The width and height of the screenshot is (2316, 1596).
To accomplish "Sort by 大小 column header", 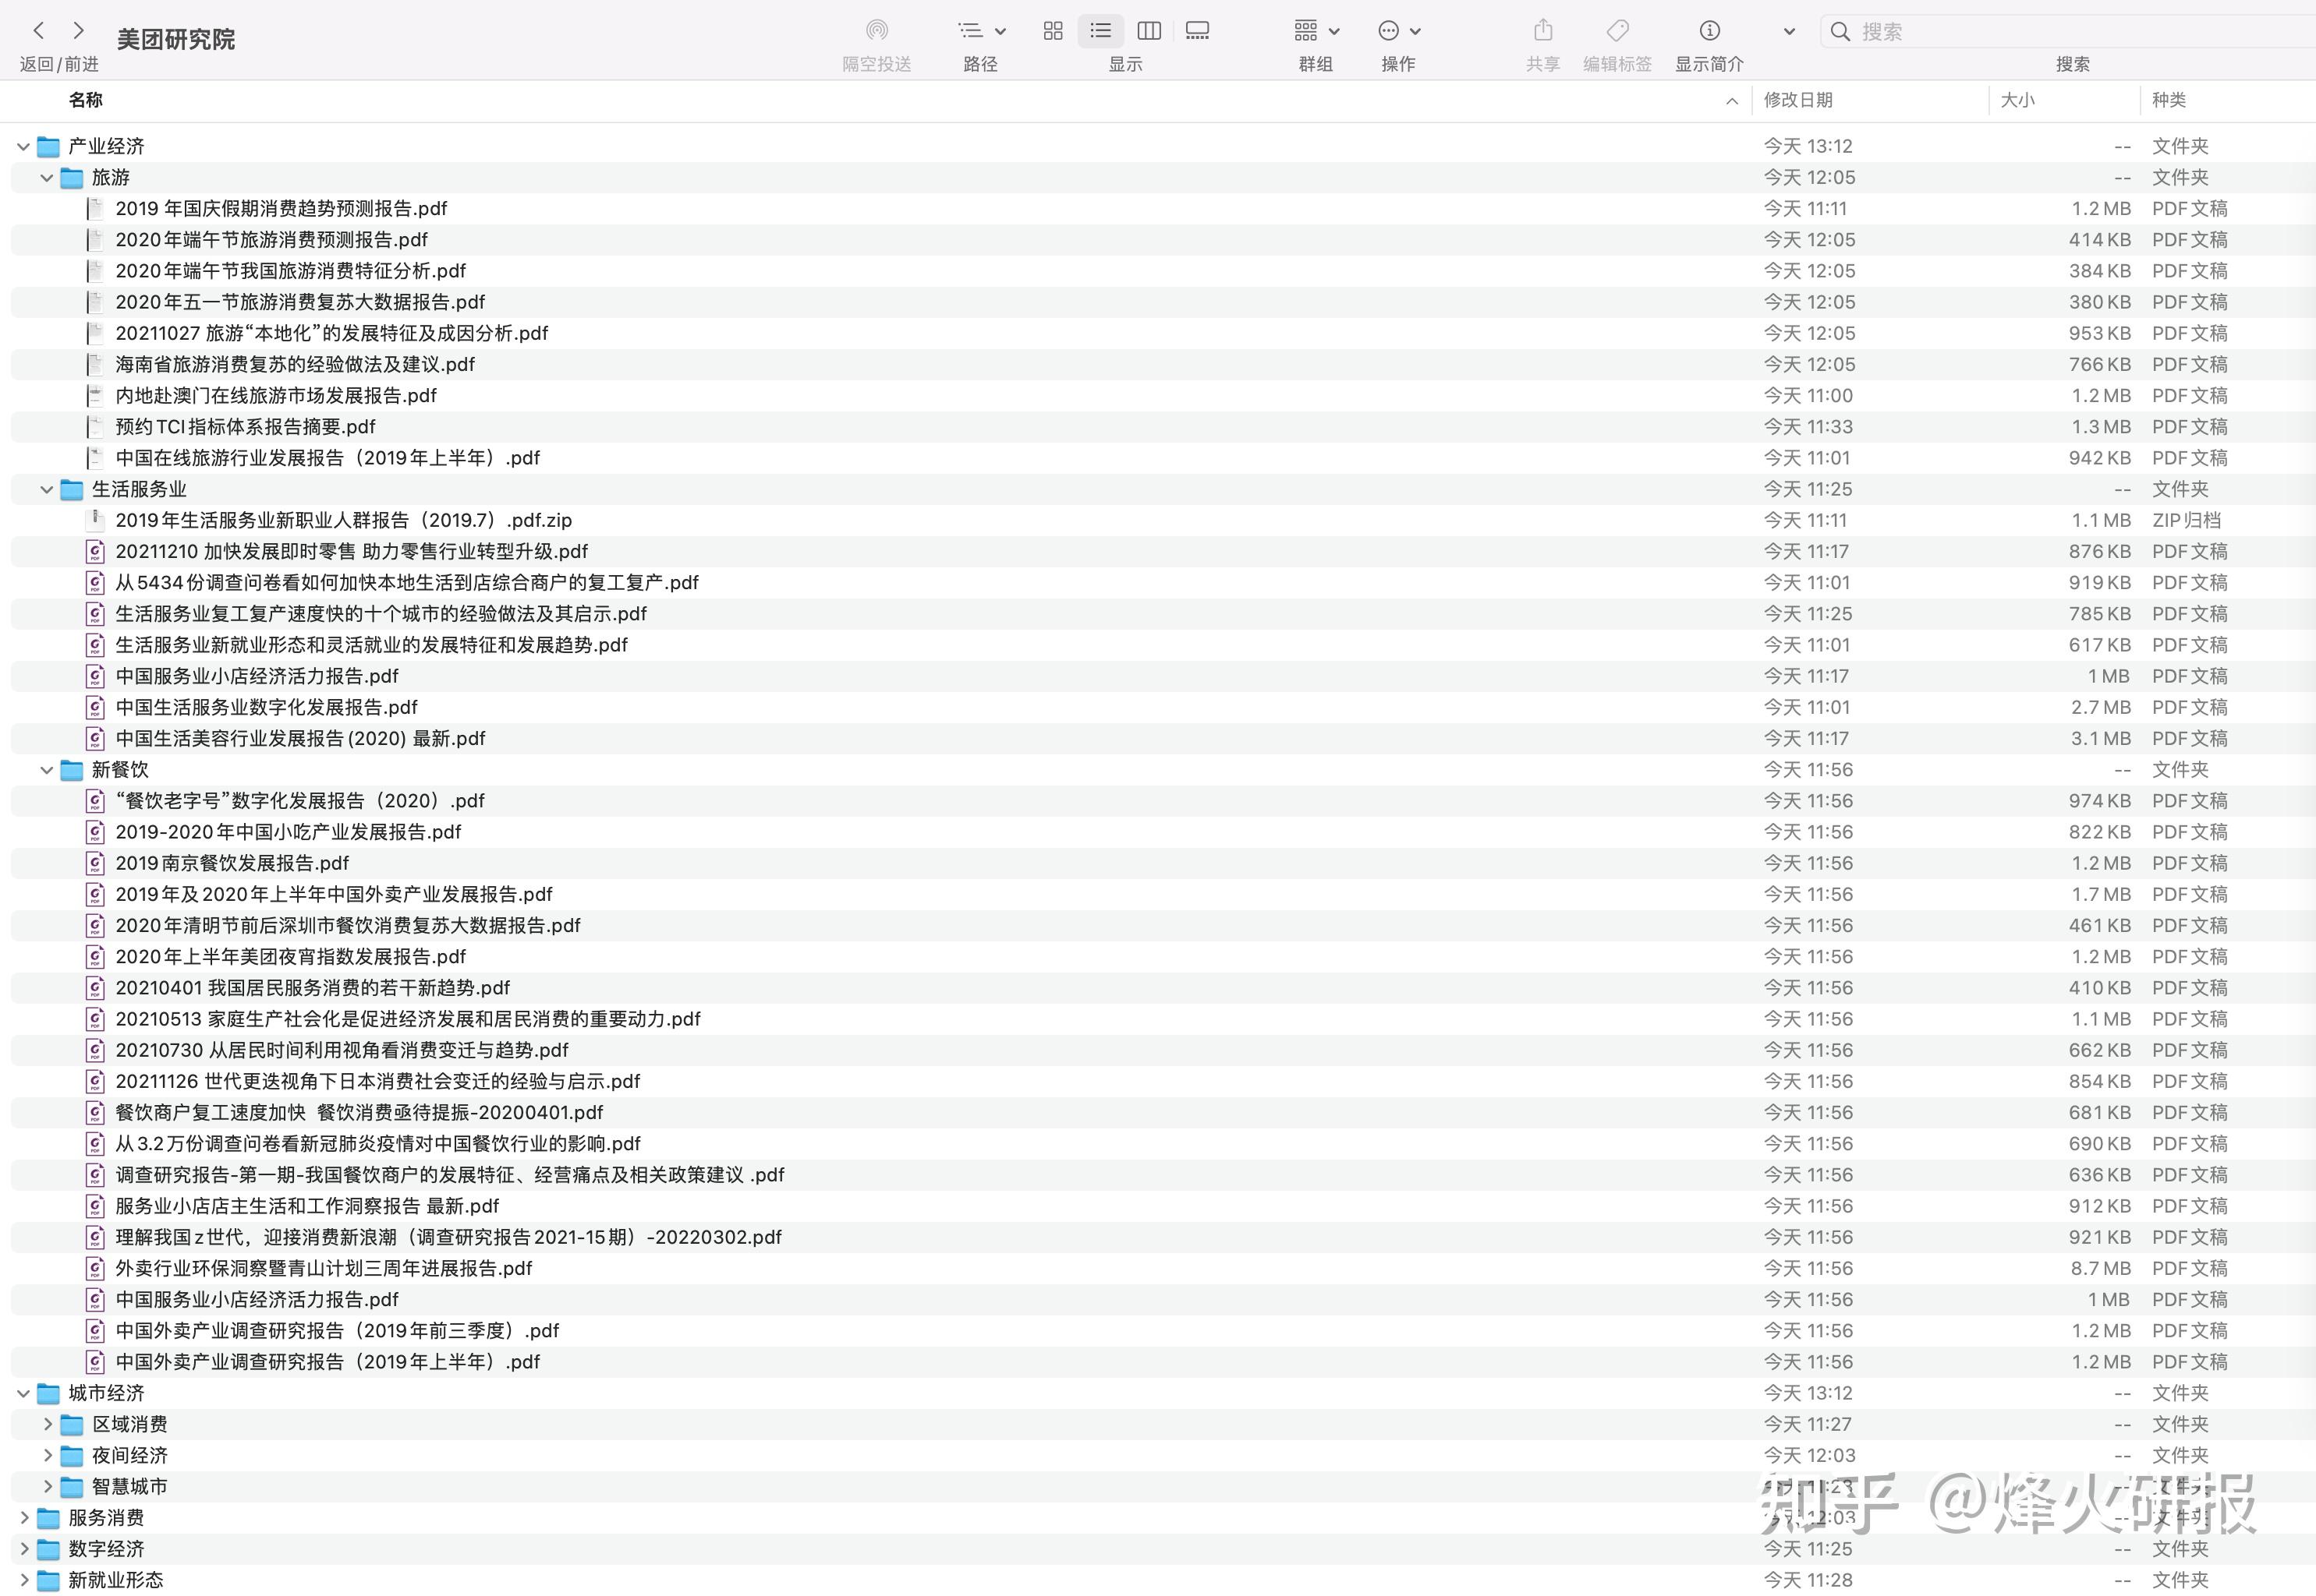I will pos(2017,100).
